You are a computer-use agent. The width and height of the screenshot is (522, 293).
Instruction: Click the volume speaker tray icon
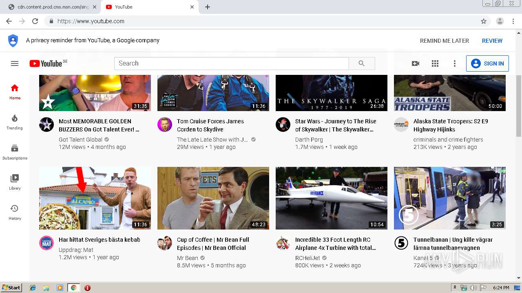click(x=473, y=288)
